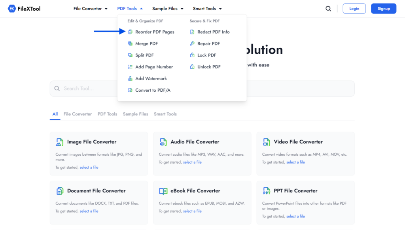Image resolution: width=405 pixels, height=230 pixels.
Task: Select Reorder PDF Pages menu item
Action: point(155,32)
